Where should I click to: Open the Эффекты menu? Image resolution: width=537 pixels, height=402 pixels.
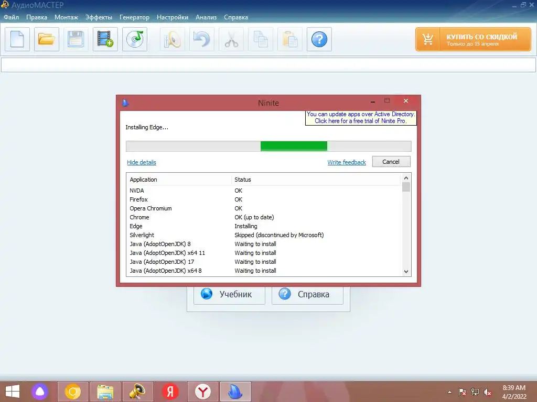pos(99,17)
